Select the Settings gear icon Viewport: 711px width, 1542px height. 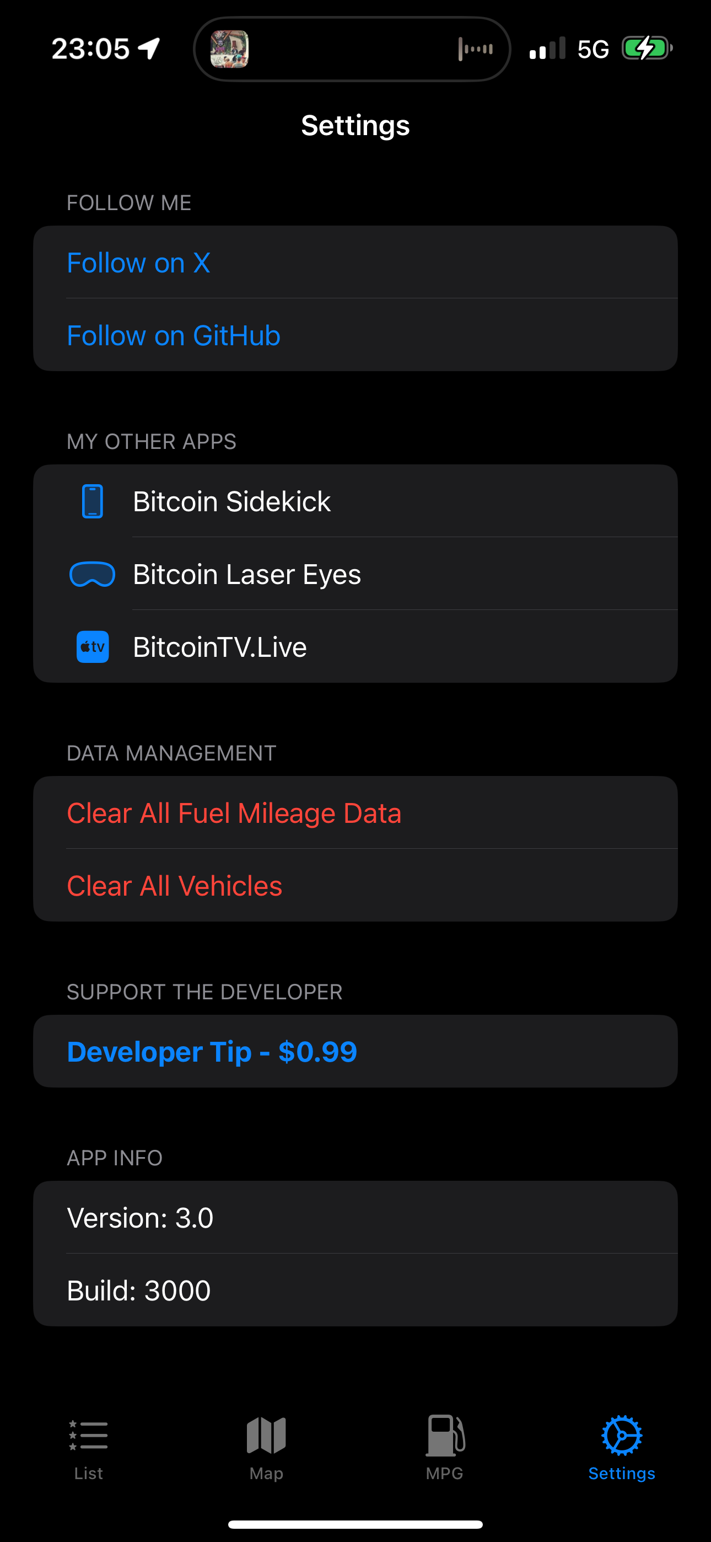point(622,1436)
